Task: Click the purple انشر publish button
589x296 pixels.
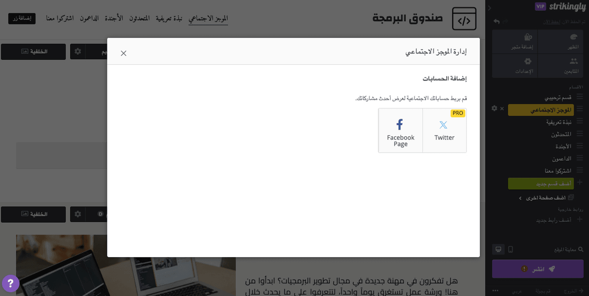Action: coord(538,269)
